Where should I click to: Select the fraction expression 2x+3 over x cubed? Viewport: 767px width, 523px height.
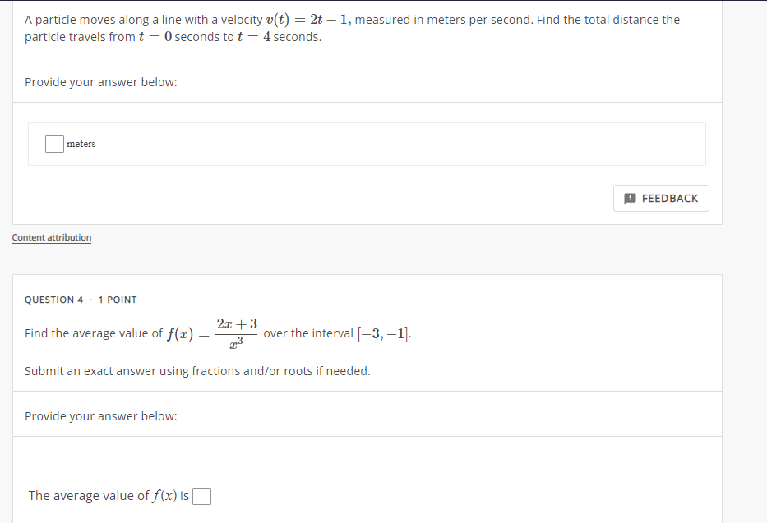(236, 332)
